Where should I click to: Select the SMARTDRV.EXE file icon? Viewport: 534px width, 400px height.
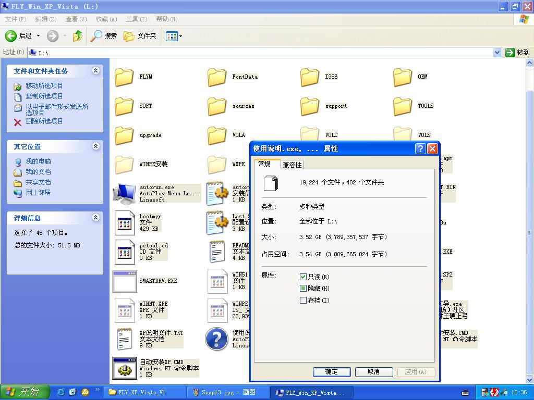[x=125, y=281]
